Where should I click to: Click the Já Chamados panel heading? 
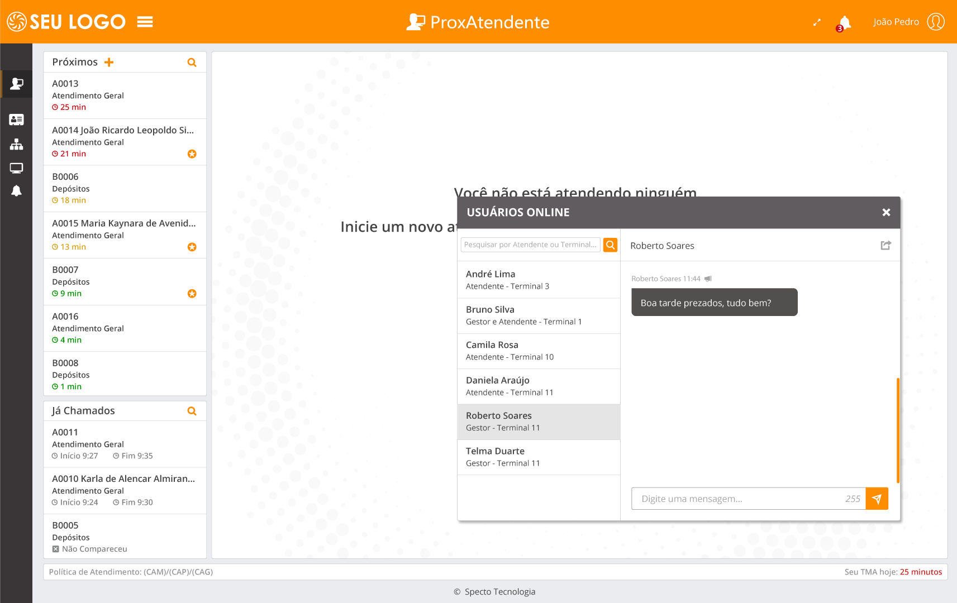tap(83, 411)
